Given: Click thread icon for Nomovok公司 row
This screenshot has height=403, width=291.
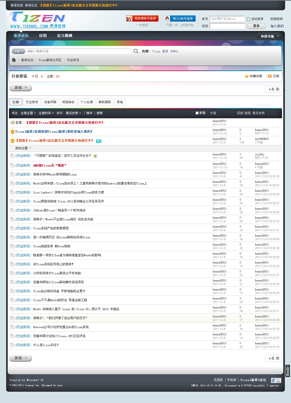Looking at the screenshot, I should point(12,327).
